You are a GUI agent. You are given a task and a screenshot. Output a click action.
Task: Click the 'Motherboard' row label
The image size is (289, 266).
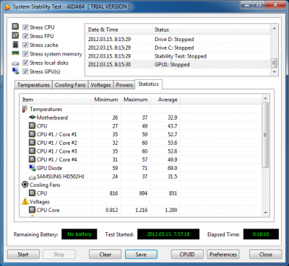[52, 118]
